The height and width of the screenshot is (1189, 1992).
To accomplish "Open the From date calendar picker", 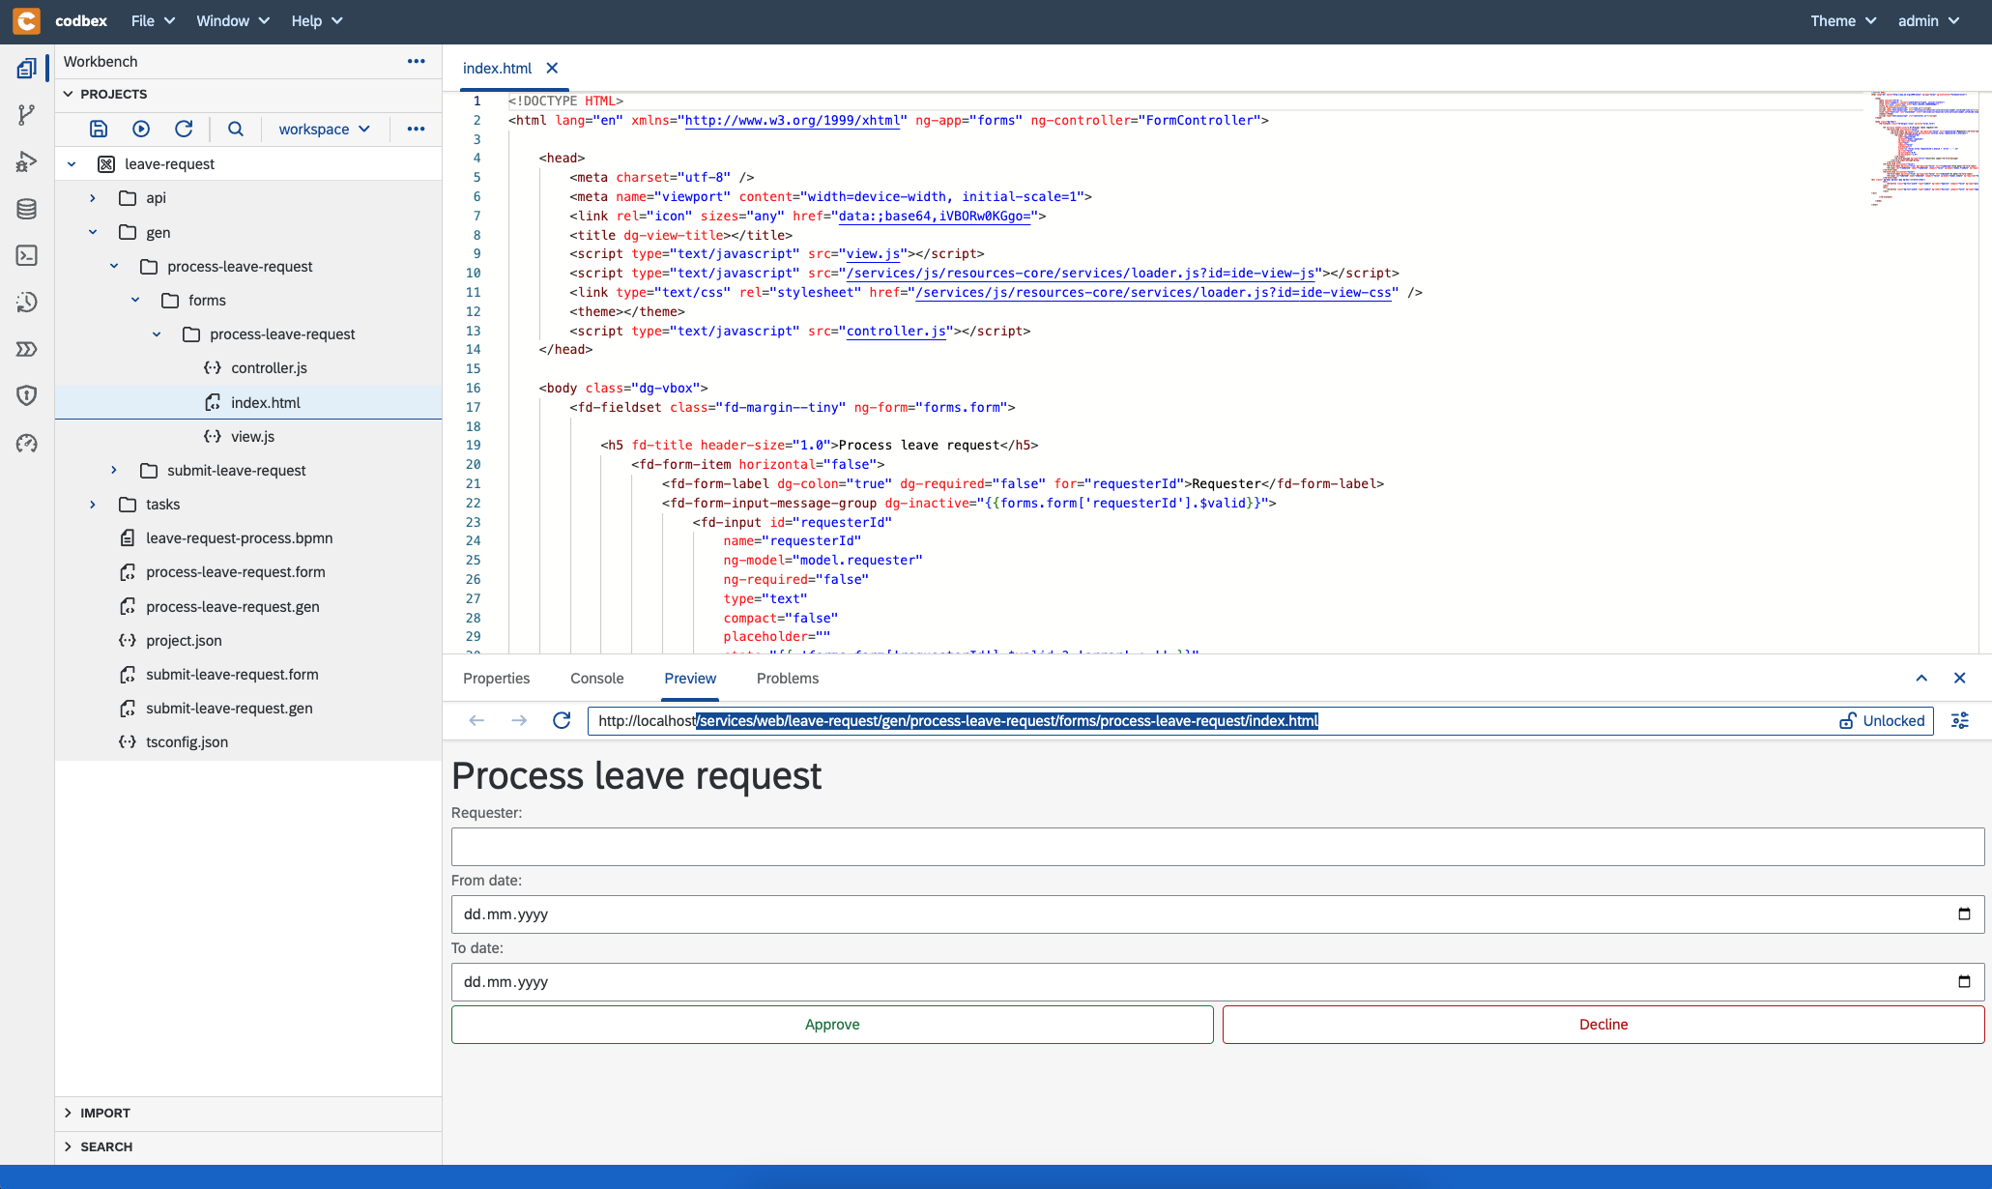I will tap(1964, 914).
